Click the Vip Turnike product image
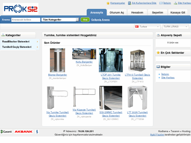 58,98
